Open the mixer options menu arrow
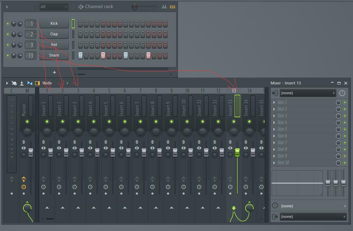The image size is (353, 231). coord(6,83)
